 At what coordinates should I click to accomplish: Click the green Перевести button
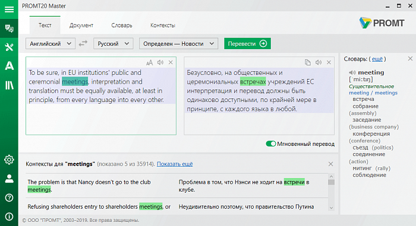[x=247, y=43]
